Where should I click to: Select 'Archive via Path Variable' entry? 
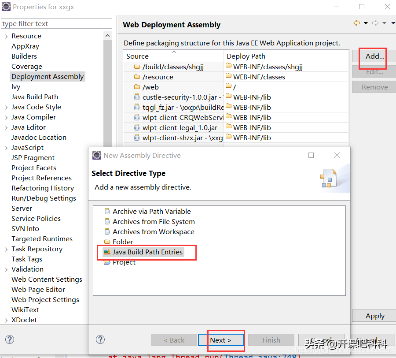151,211
